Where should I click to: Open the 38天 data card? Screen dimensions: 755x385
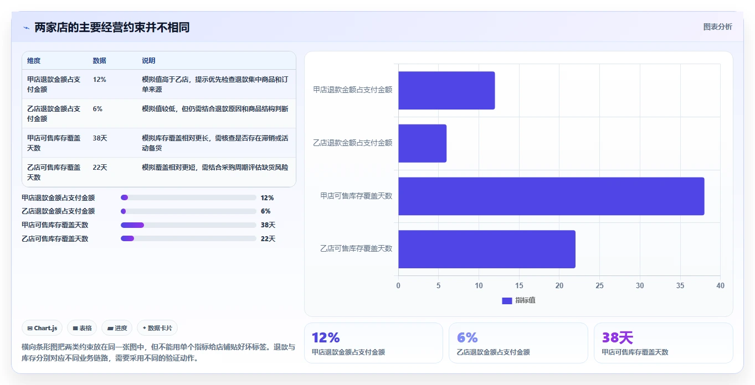tap(663, 343)
